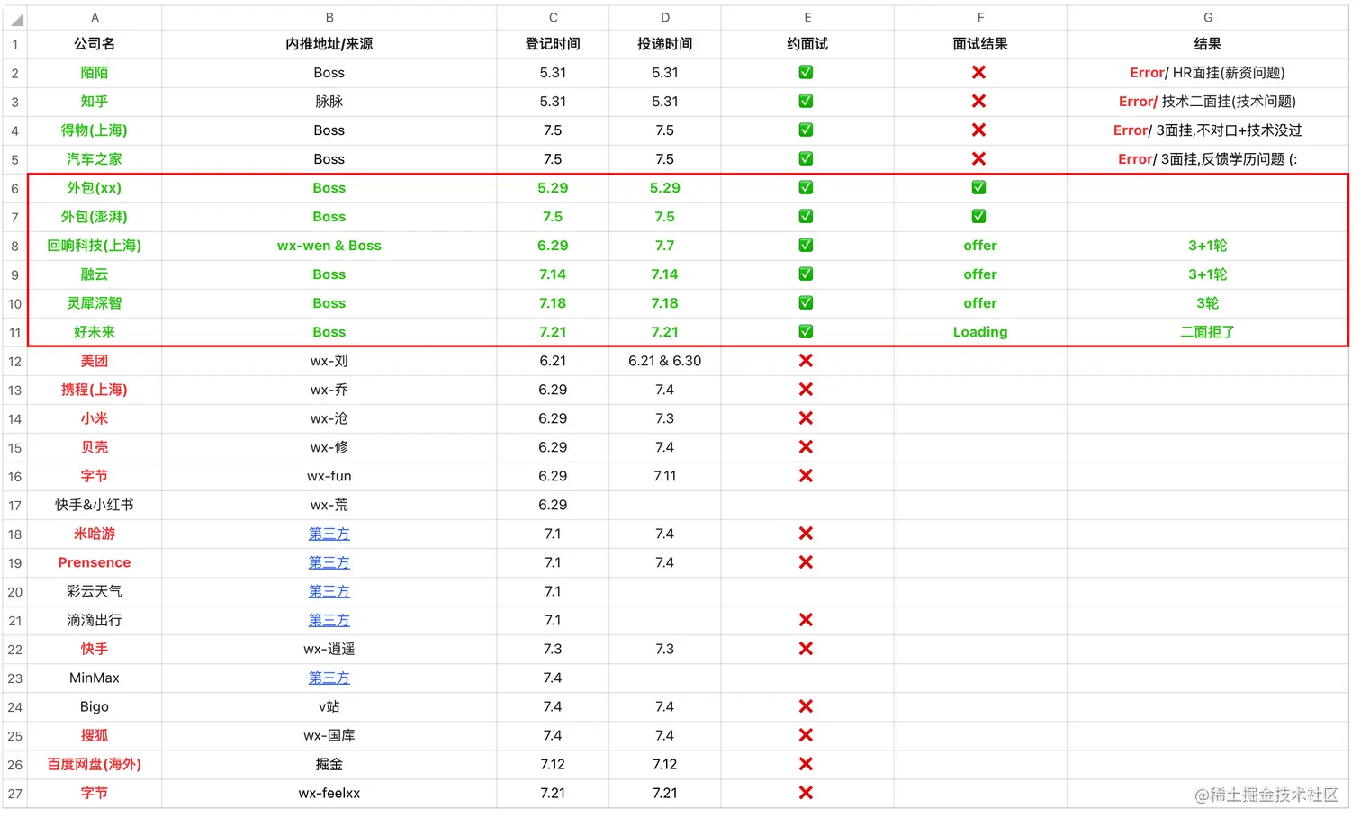The image size is (1361, 826).
Task: Select cell v站 in Bigo row
Action: pos(329,706)
